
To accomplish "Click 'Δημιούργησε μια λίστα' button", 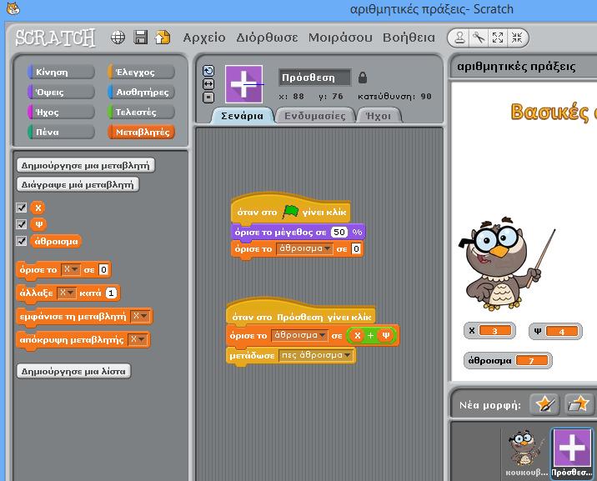I will point(73,371).
